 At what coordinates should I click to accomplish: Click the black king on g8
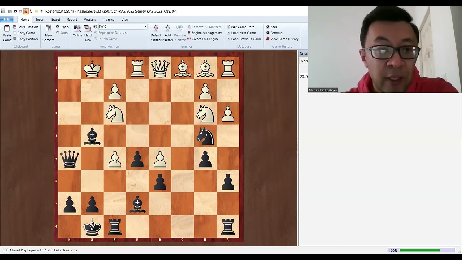(92, 227)
